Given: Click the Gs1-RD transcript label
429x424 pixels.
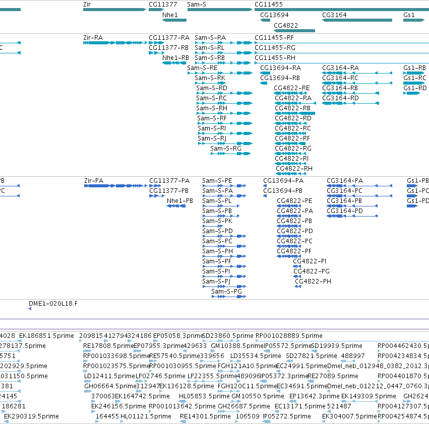Looking at the screenshot, I should tap(415, 88).
